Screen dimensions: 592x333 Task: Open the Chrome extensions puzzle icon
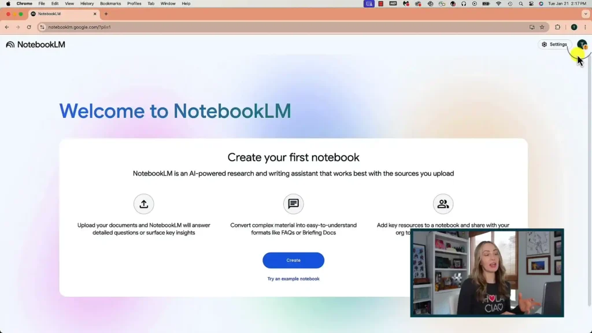pos(557,27)
